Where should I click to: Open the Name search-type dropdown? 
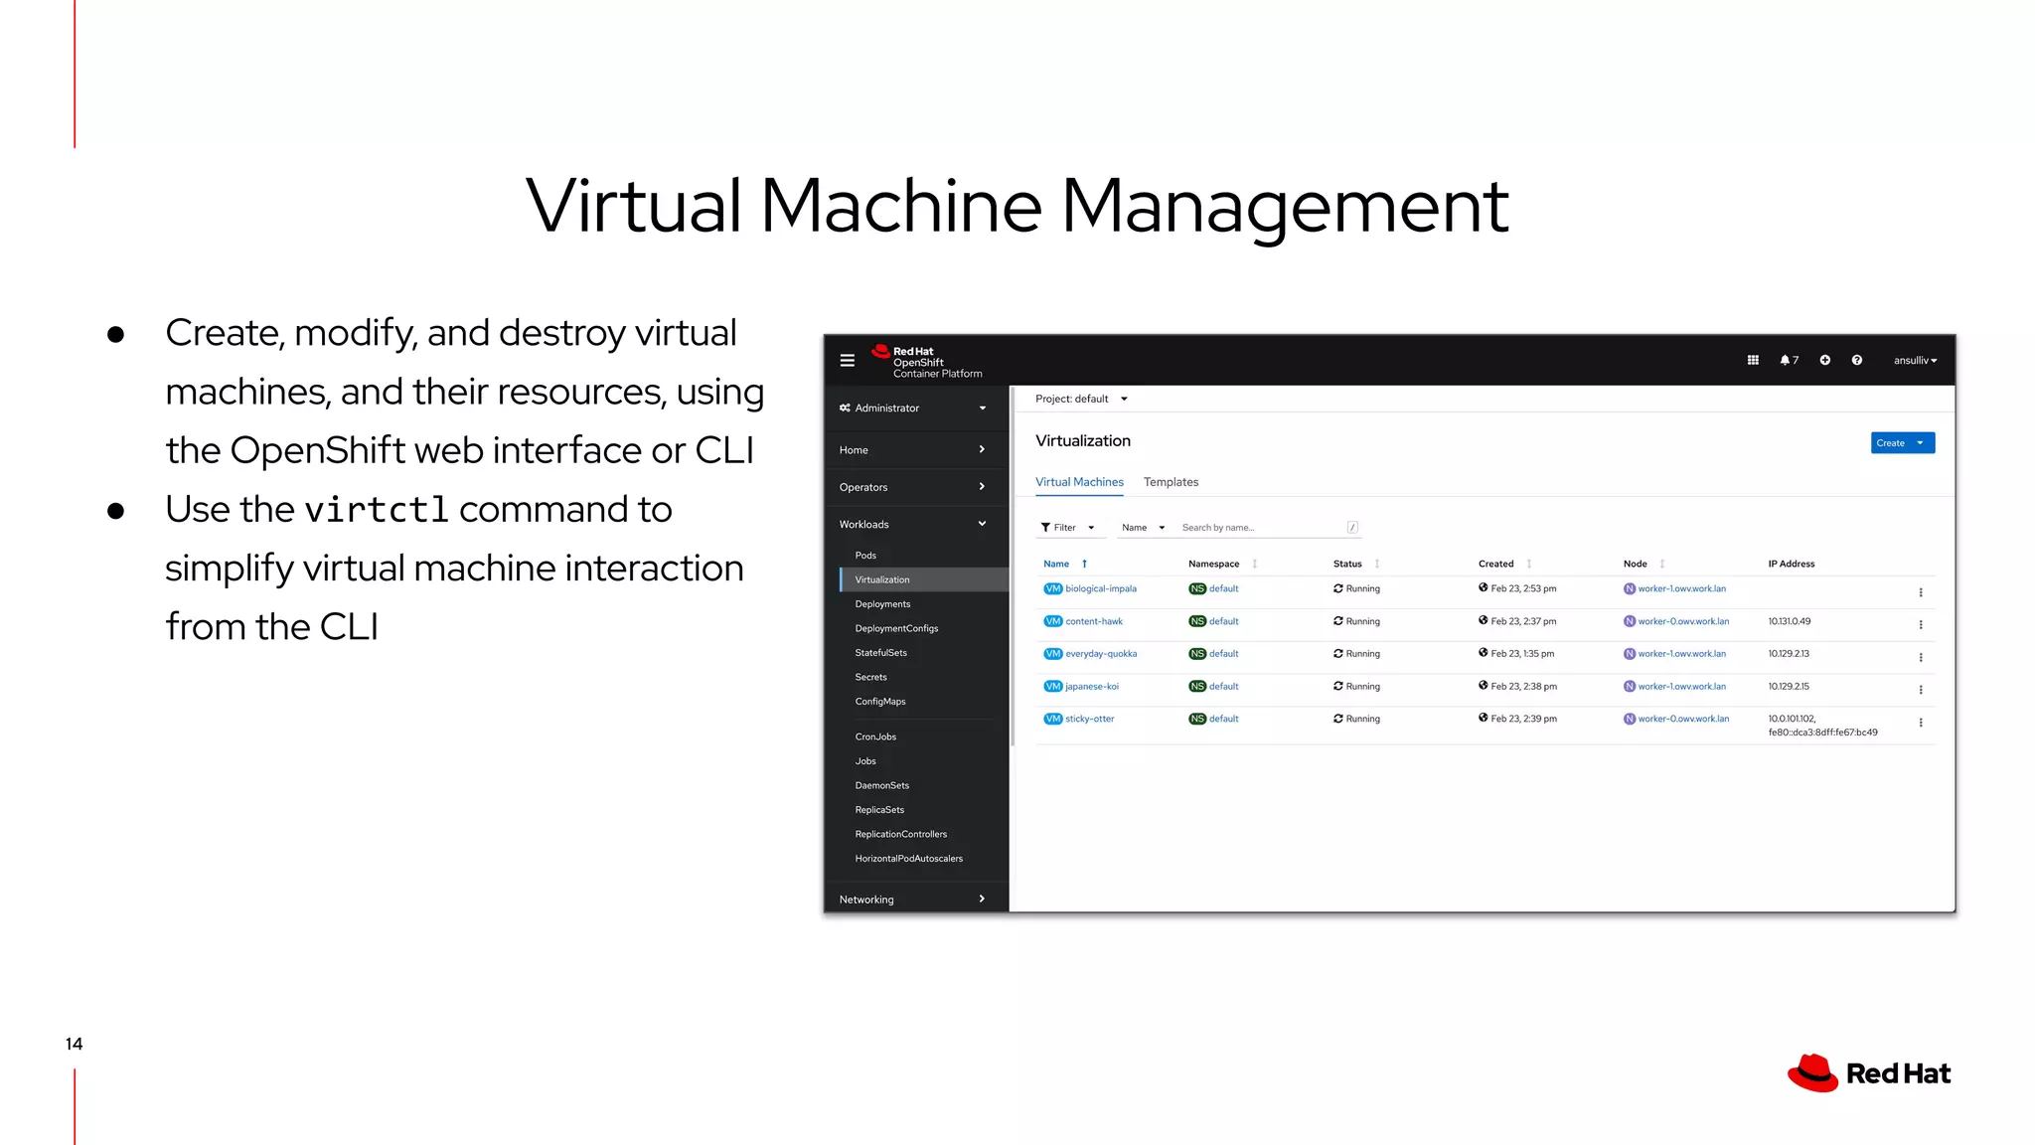click(1143, 528)
